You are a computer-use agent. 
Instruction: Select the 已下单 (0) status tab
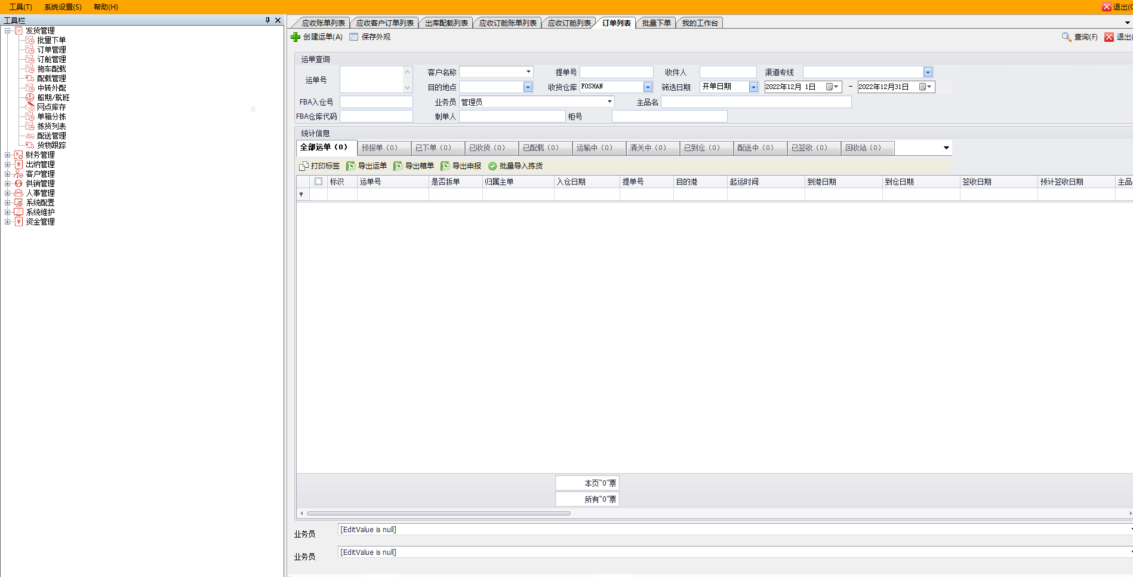click(433, 148)
